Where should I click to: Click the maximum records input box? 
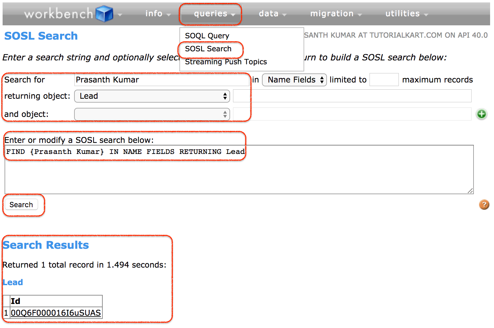point(384,80)
